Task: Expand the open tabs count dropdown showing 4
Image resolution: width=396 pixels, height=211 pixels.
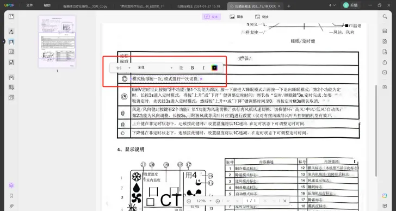Action: (332, 5)
